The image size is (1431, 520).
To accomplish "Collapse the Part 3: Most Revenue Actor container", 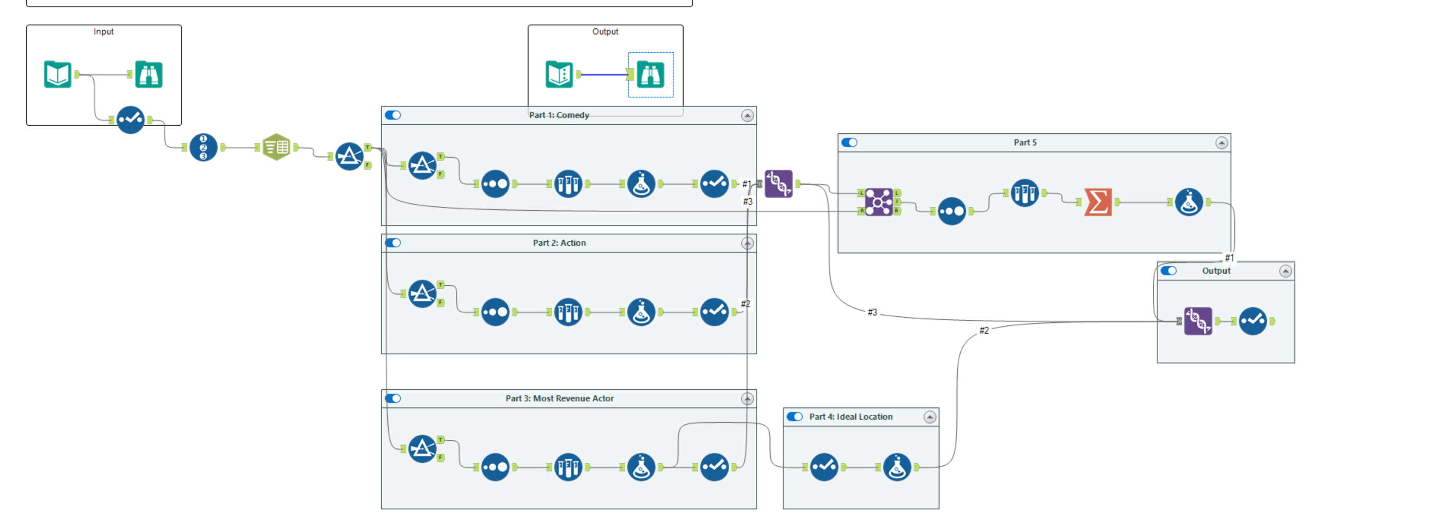I will coord(747,398).
